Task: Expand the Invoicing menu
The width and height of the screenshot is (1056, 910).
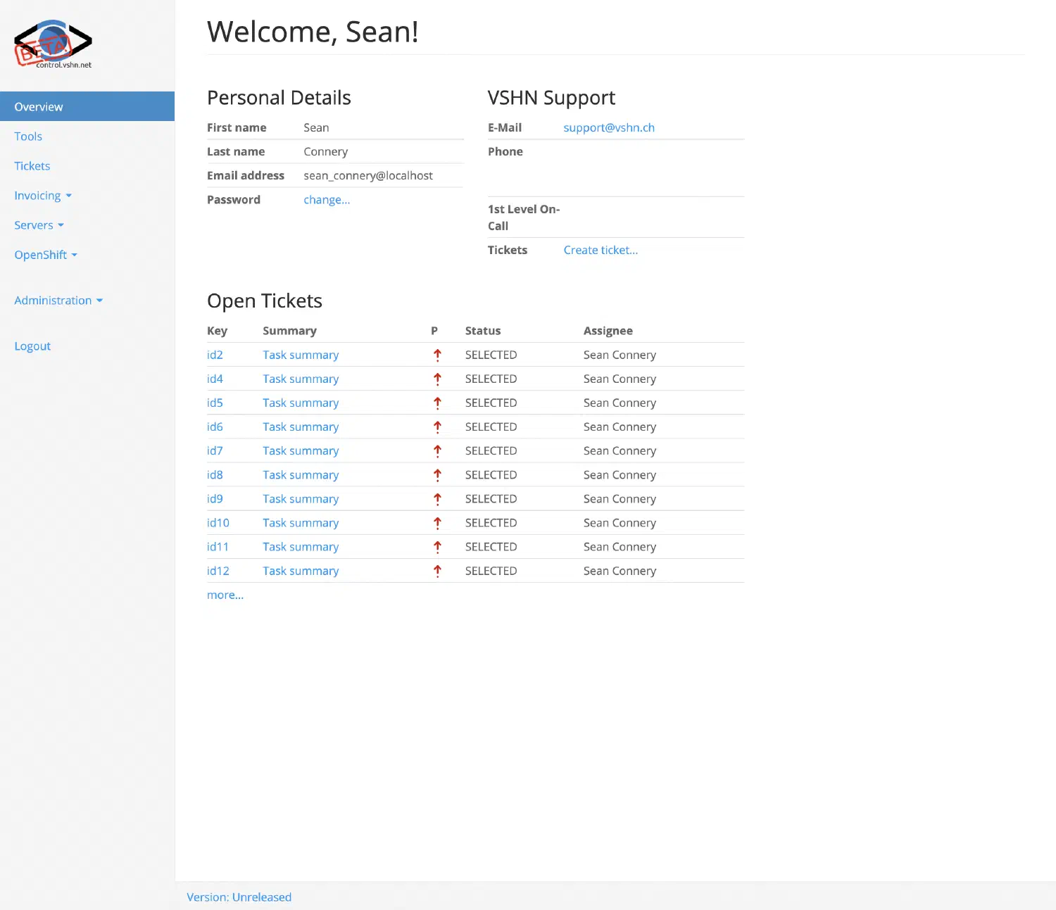Action: (x=43, y=195)
